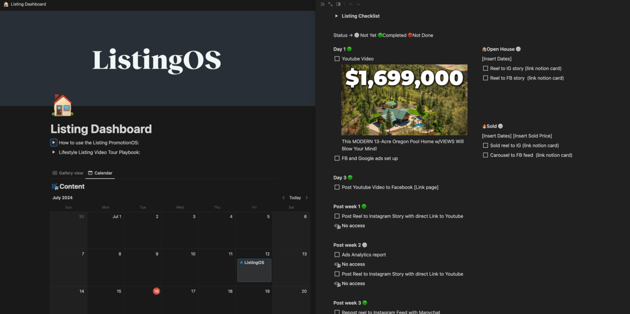Open the MODERN 13-Acre Oregon Pool Home link
Image resolution: width=630 pixels, height=314 pixels.
click(403, 145)
